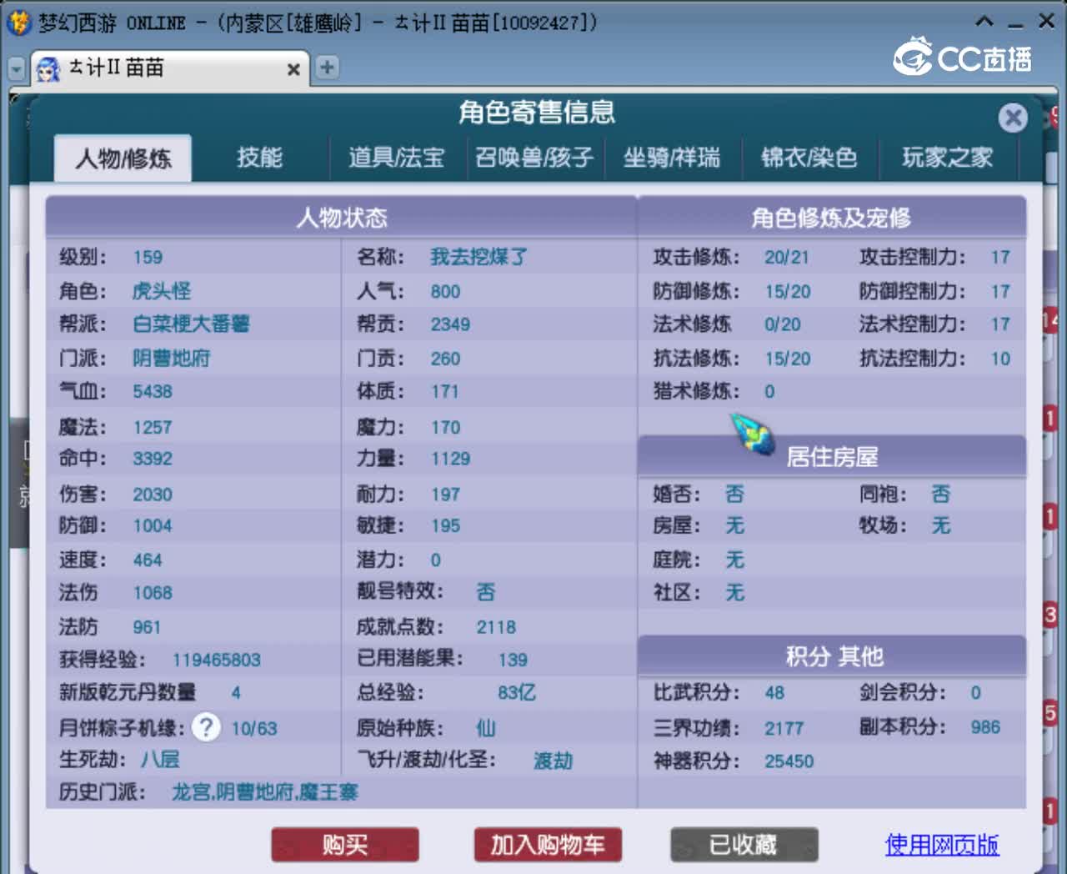This screenshot has height=874, width=1067.
Task: Collapse the window with the up arrow
Action: (984, 22)
